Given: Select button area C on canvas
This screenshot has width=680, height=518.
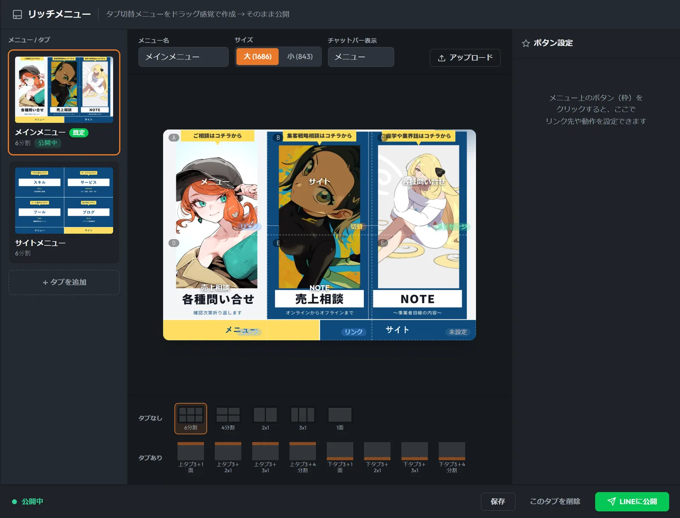Looking at the screenshot, I should pyautogui.click(x=423, y=182).
